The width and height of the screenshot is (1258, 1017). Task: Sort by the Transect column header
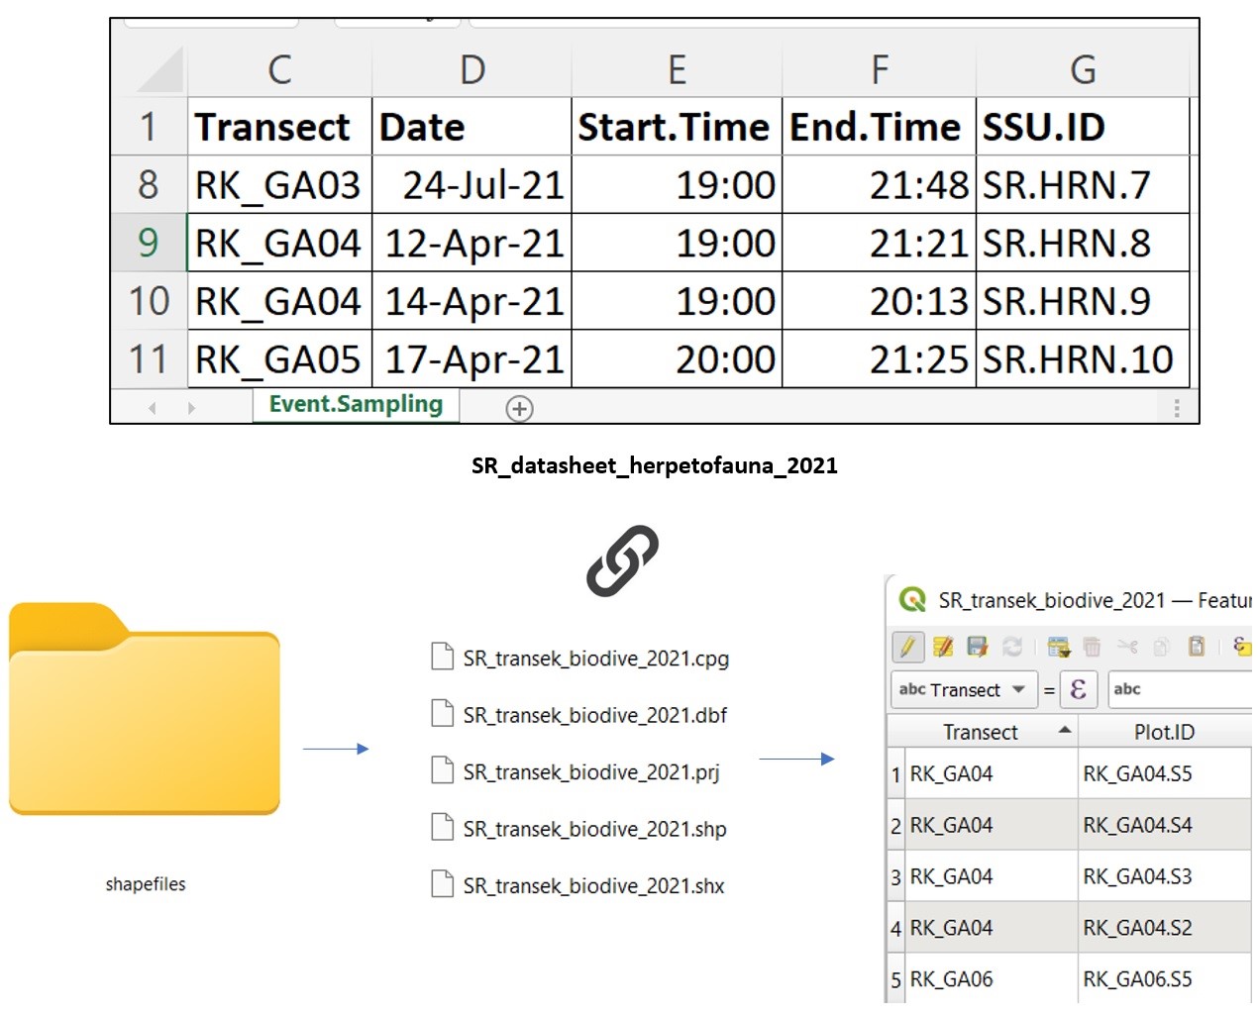pyautogui.click(x=981, y=732)
